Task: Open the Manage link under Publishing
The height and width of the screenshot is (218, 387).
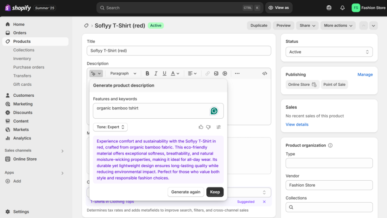Action: tap(365, 74)
